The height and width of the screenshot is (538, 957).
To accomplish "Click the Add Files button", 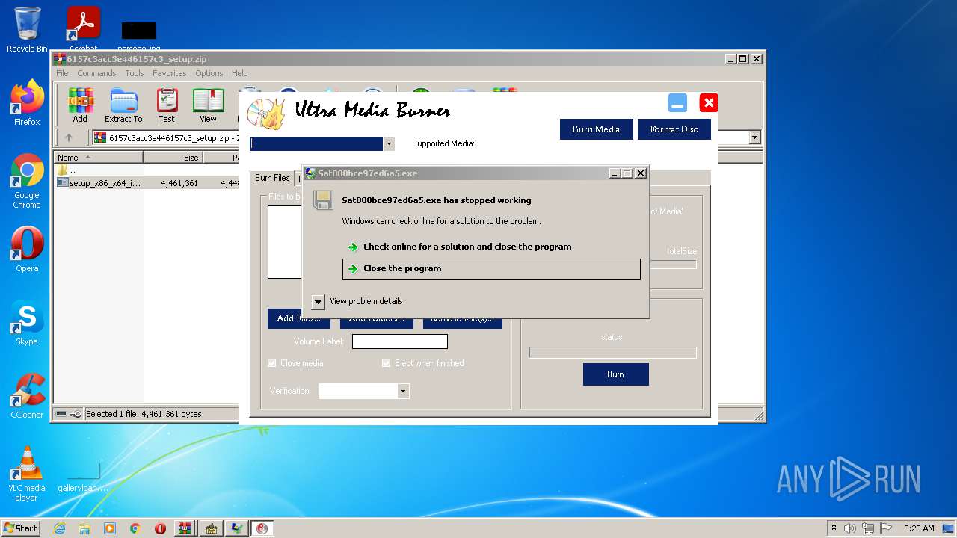I will click(x=298, y=319).
